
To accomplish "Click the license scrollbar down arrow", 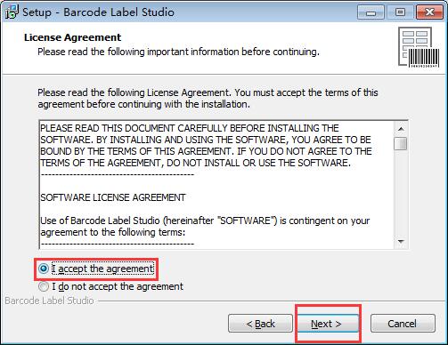I will pyautogui.click(x=401, y=242).
